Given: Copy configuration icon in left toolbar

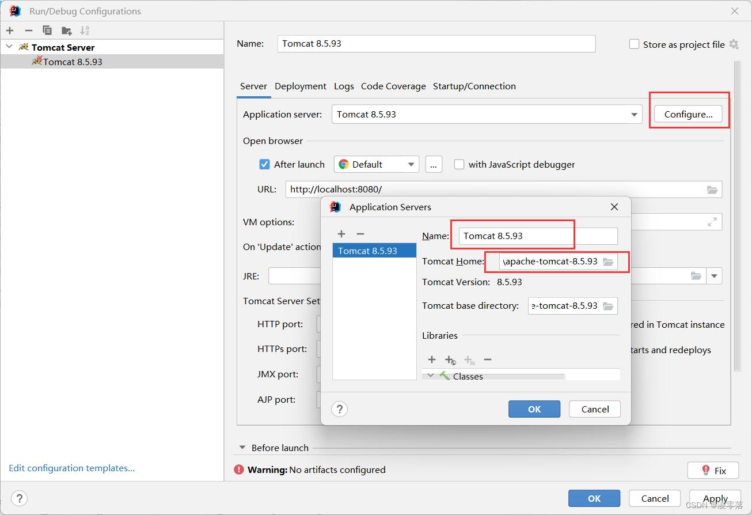Looking at the screenshot, I should coord(47,30).
